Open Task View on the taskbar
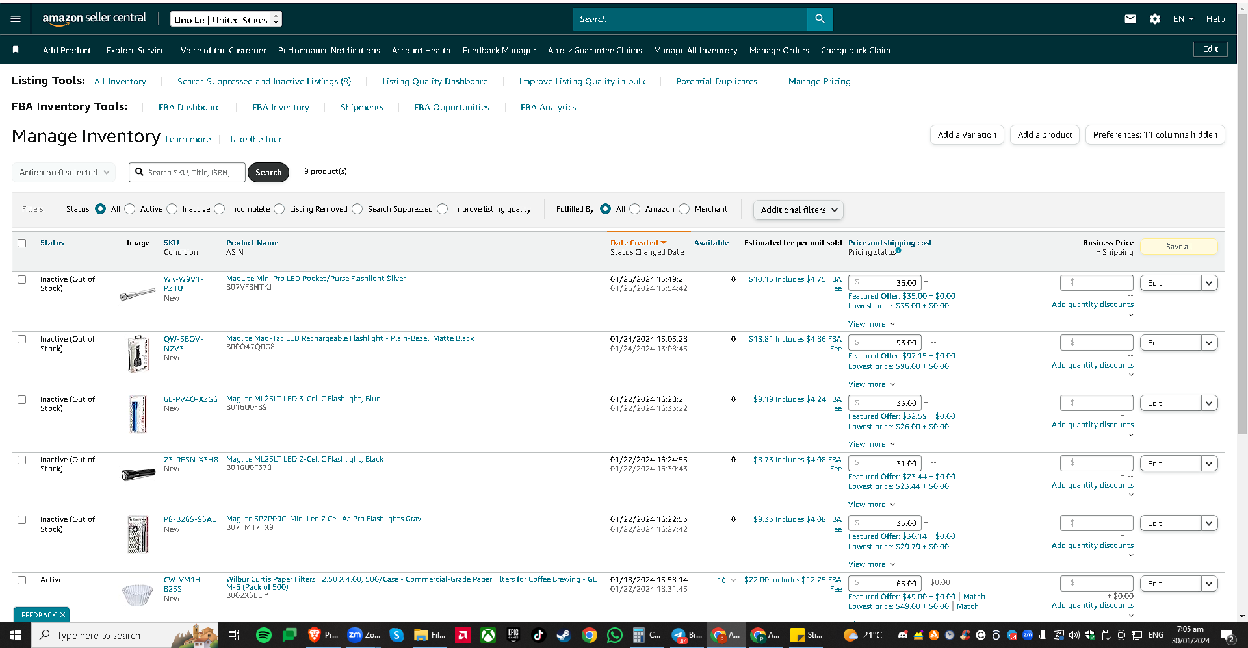The width and height of the screenshot is (1248, 648). pyautogui.click(x=234, y=635)
